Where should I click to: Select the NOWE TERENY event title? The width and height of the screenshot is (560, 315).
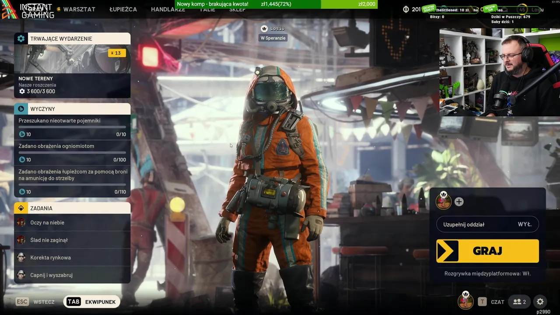pos(35,79)
